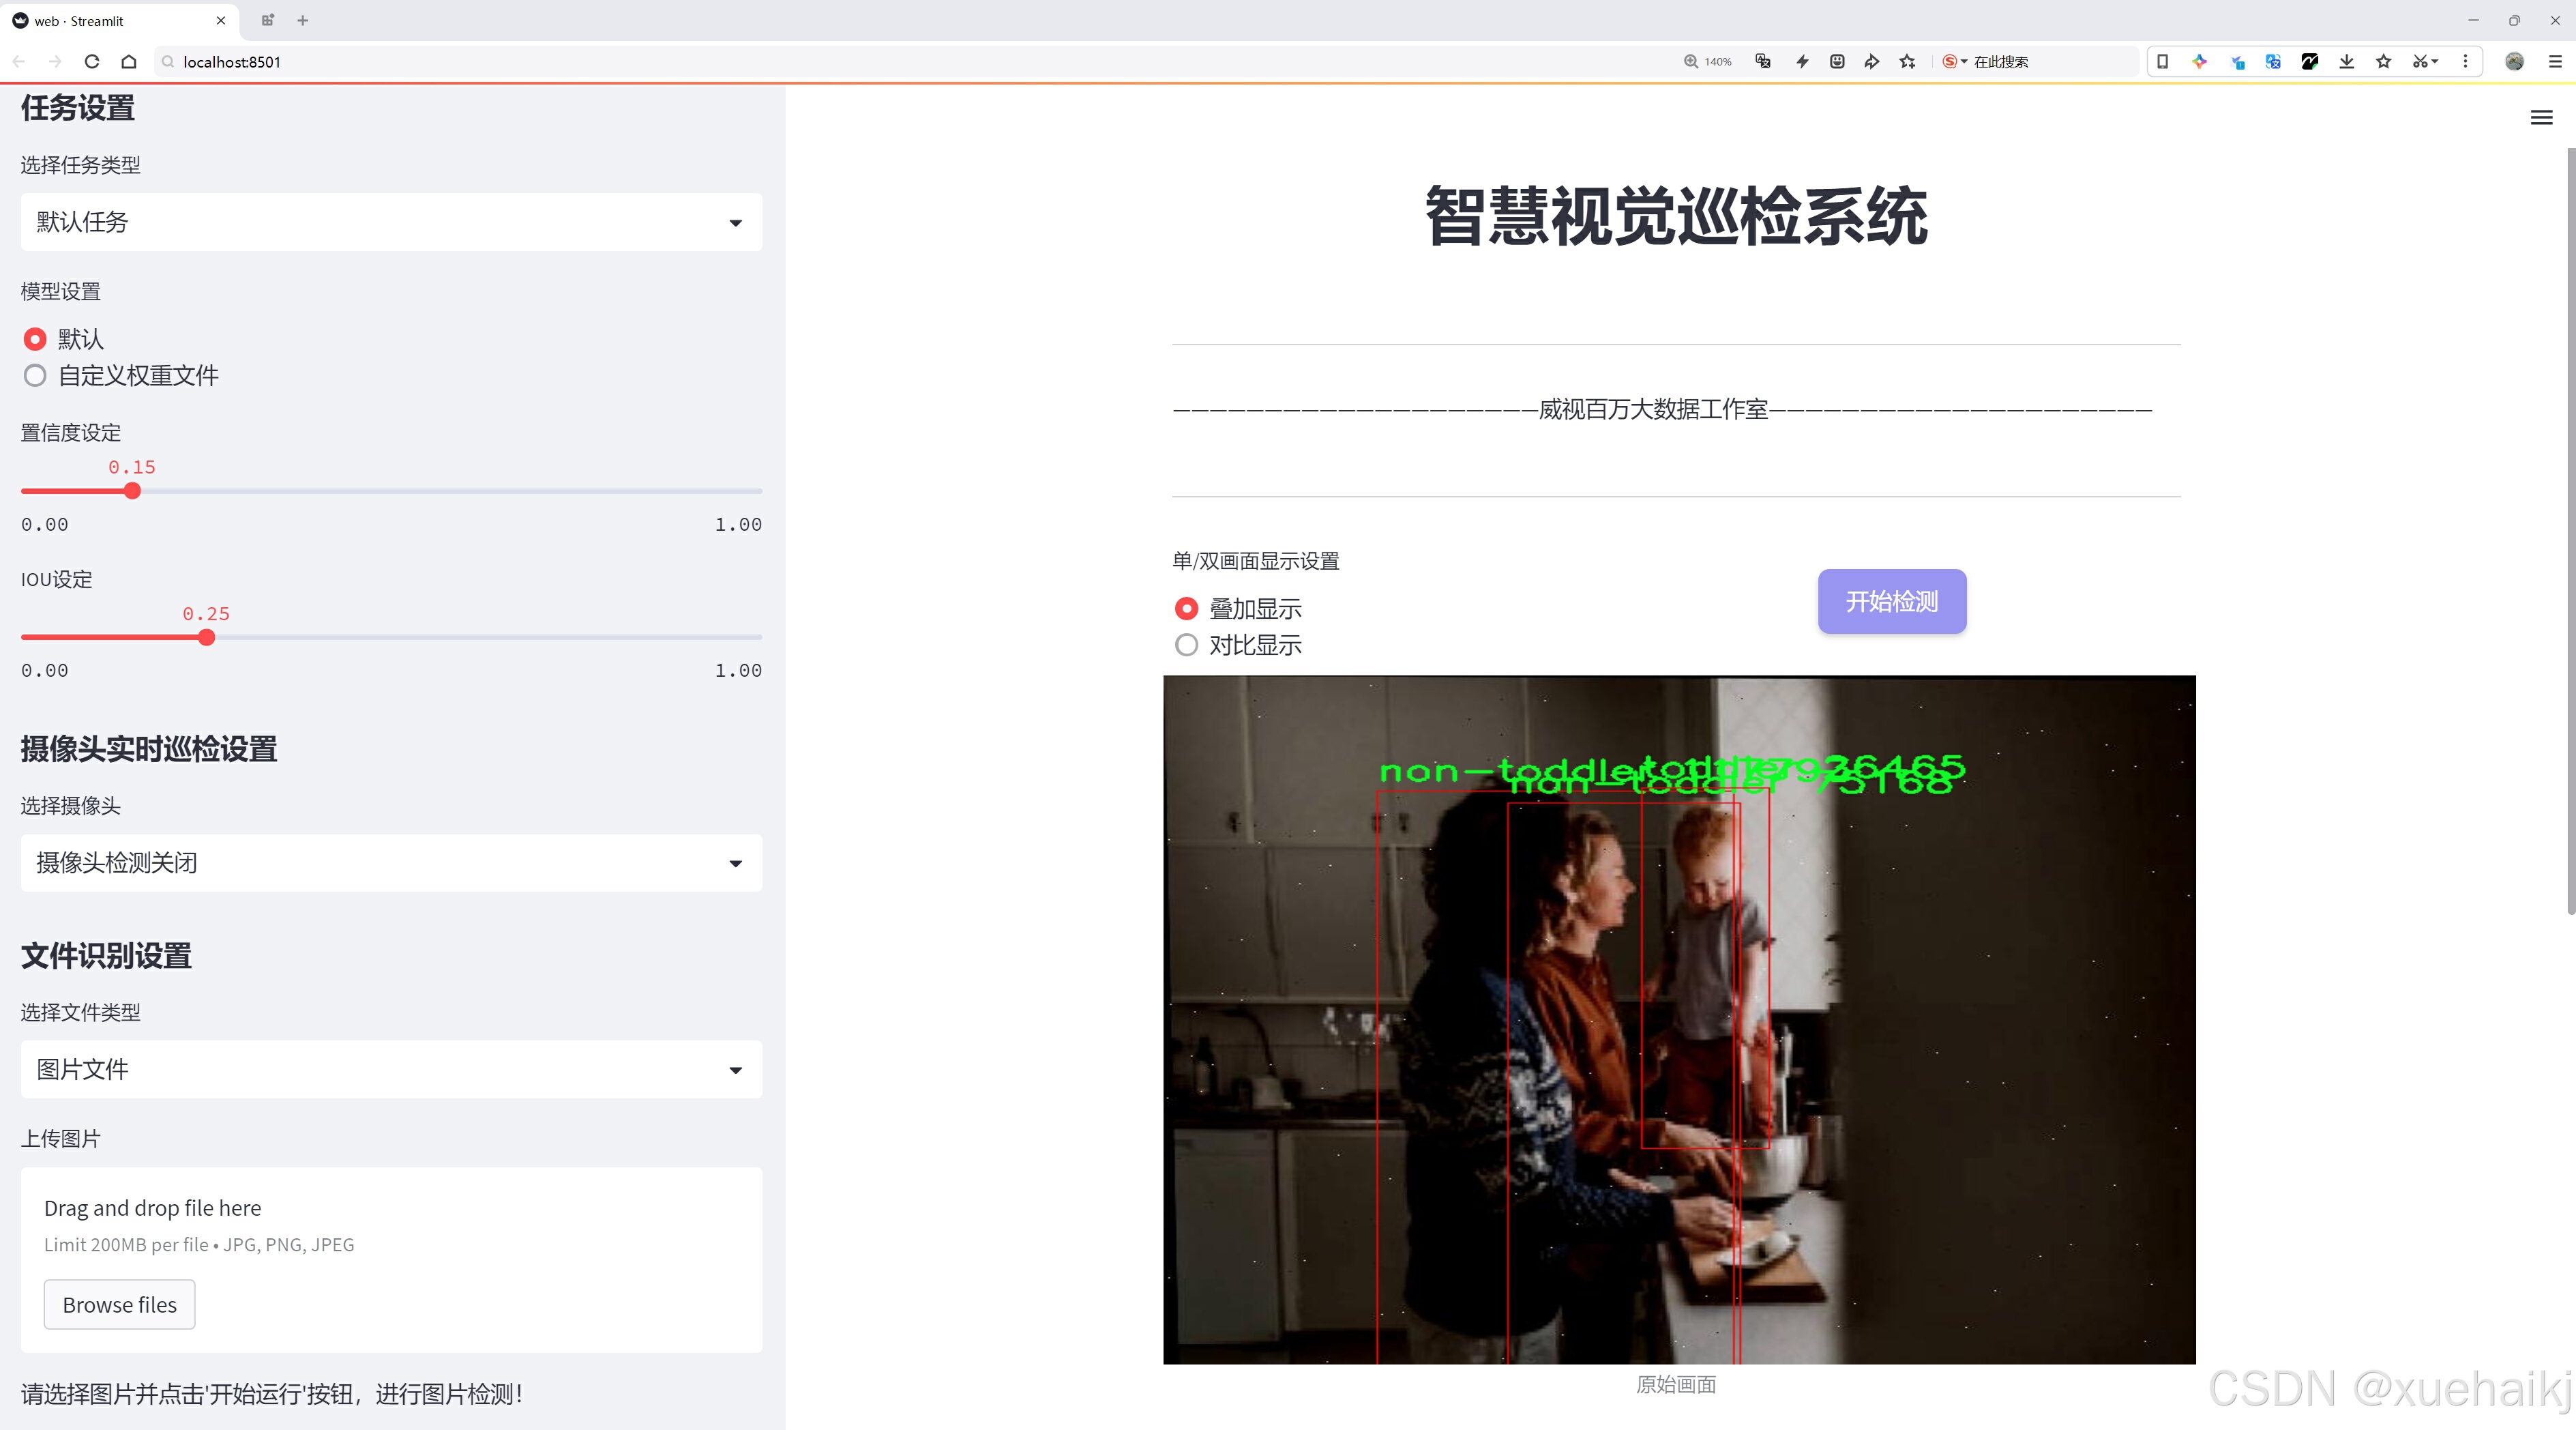Image resolution: width=2576 pixels, height=1430 pixels.
Task: Click the 文件识别设置 heading
Action: click(106, 956)
